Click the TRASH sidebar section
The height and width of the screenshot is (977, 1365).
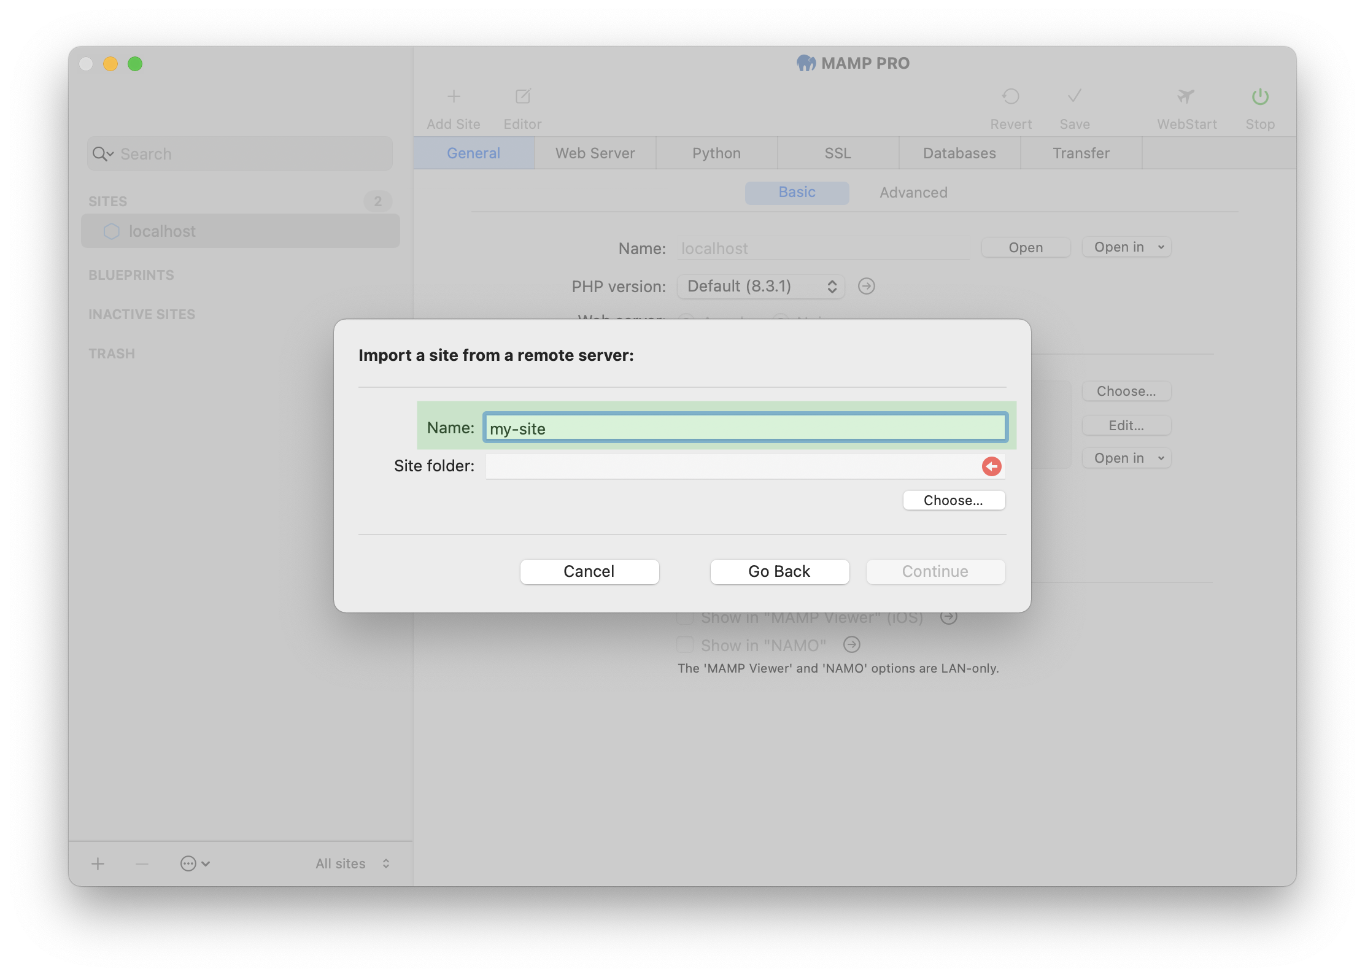112,354
